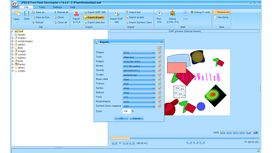Click Export SWF XML
272x153 pixels.
coord(95,12)
